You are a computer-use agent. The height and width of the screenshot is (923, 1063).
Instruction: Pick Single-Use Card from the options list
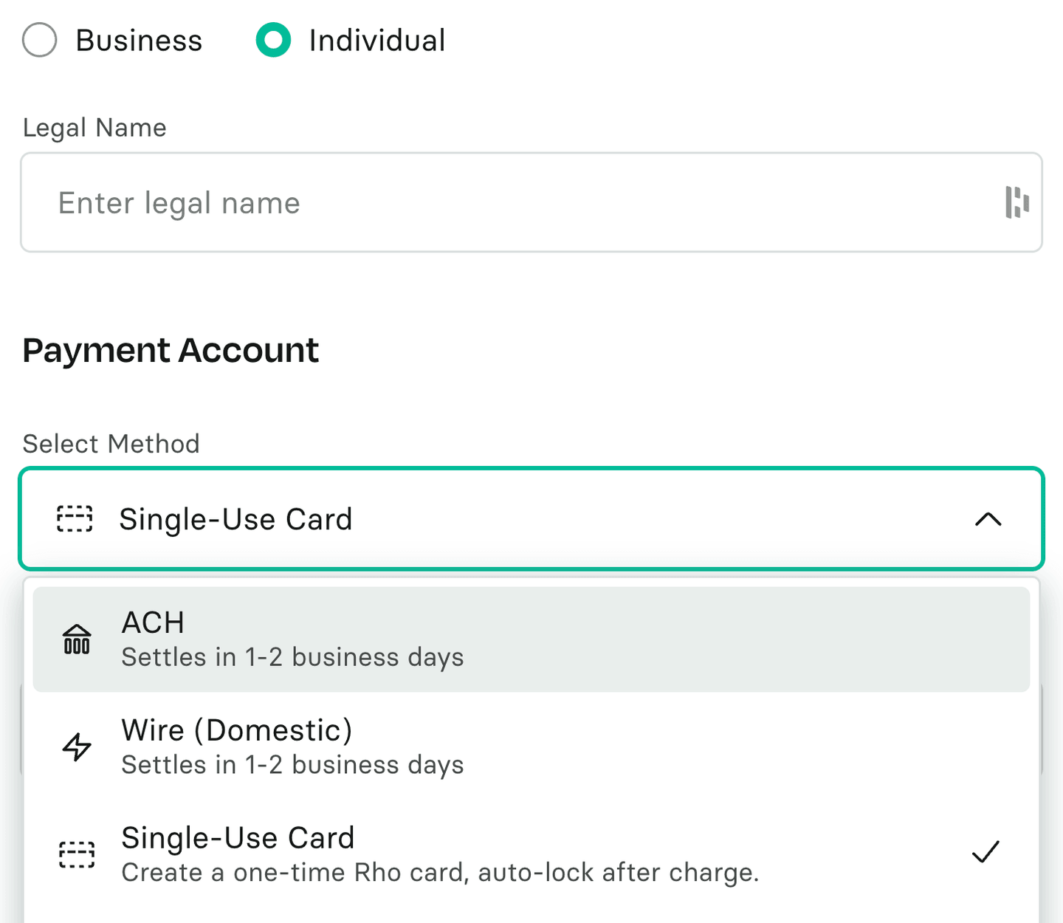[x=238, y=838]
